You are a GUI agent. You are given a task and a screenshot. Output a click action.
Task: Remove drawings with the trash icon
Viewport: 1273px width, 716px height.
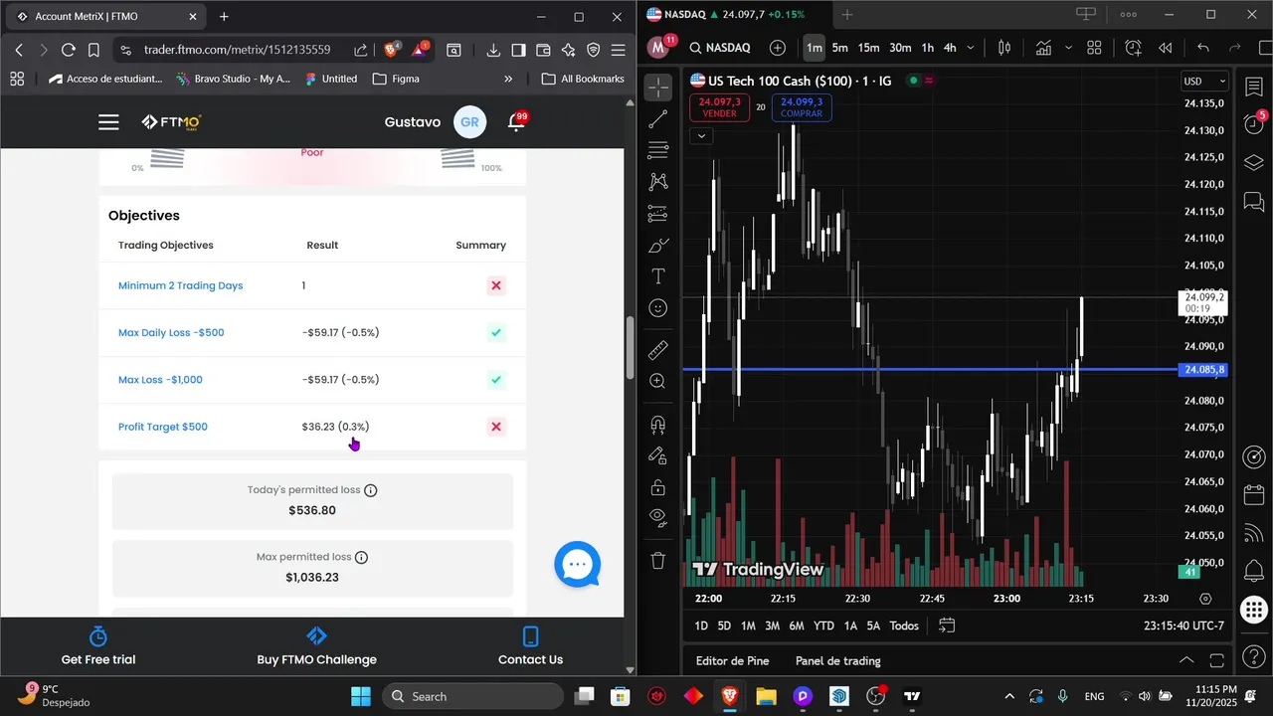click(658, 561)
